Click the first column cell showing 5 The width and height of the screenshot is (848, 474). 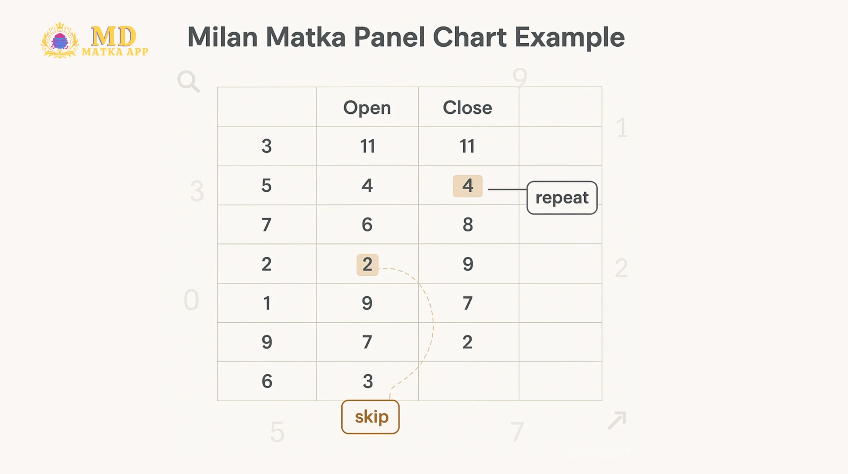(266, 186)
